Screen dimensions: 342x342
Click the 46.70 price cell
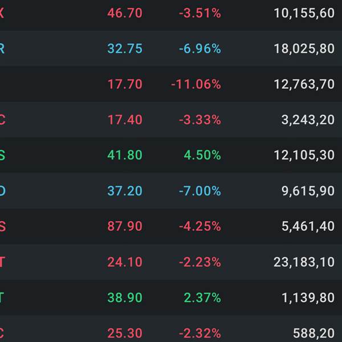125,13
